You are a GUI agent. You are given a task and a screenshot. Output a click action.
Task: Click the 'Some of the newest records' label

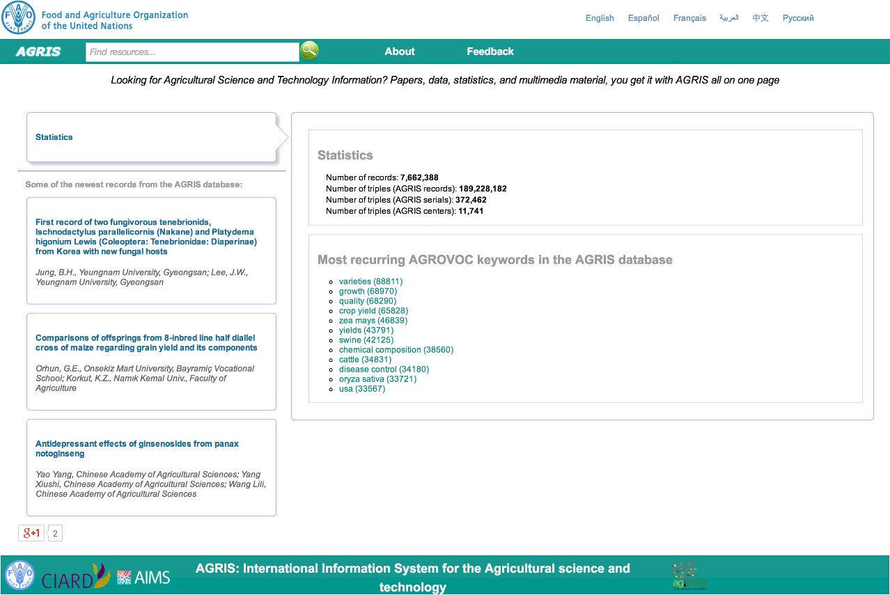click(x=134, y=184)
